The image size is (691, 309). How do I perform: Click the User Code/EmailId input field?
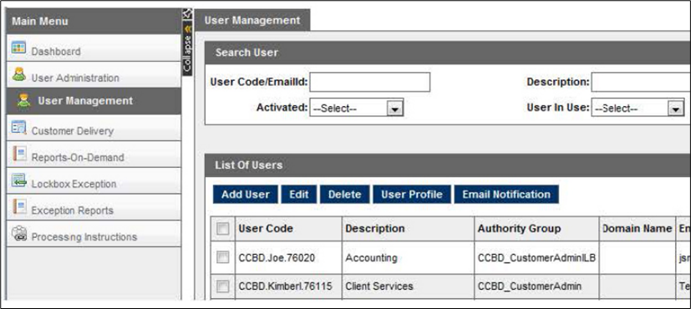point(370,83)
